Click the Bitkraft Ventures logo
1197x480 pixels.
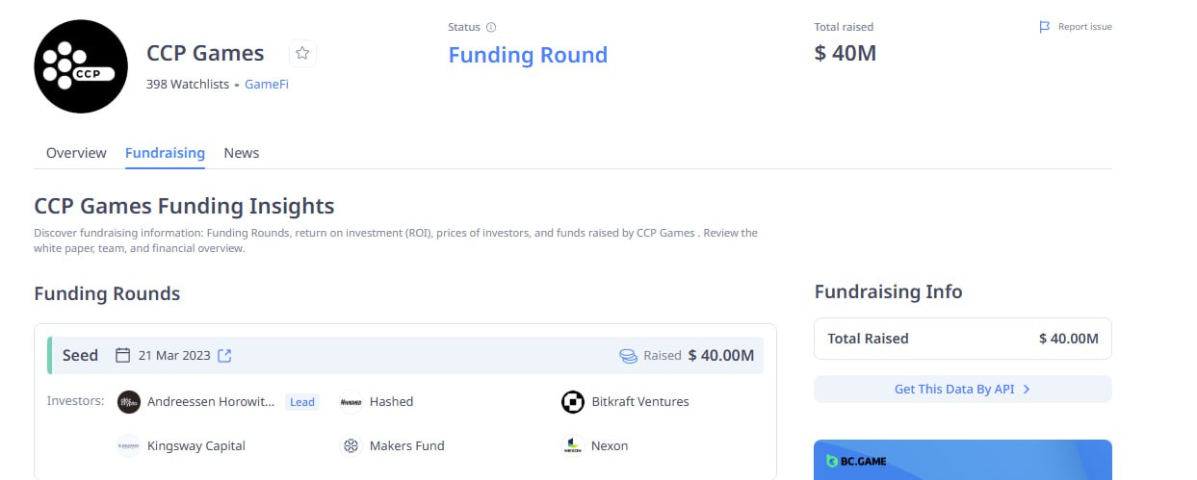pyautogui.click(x=573, y=402)
